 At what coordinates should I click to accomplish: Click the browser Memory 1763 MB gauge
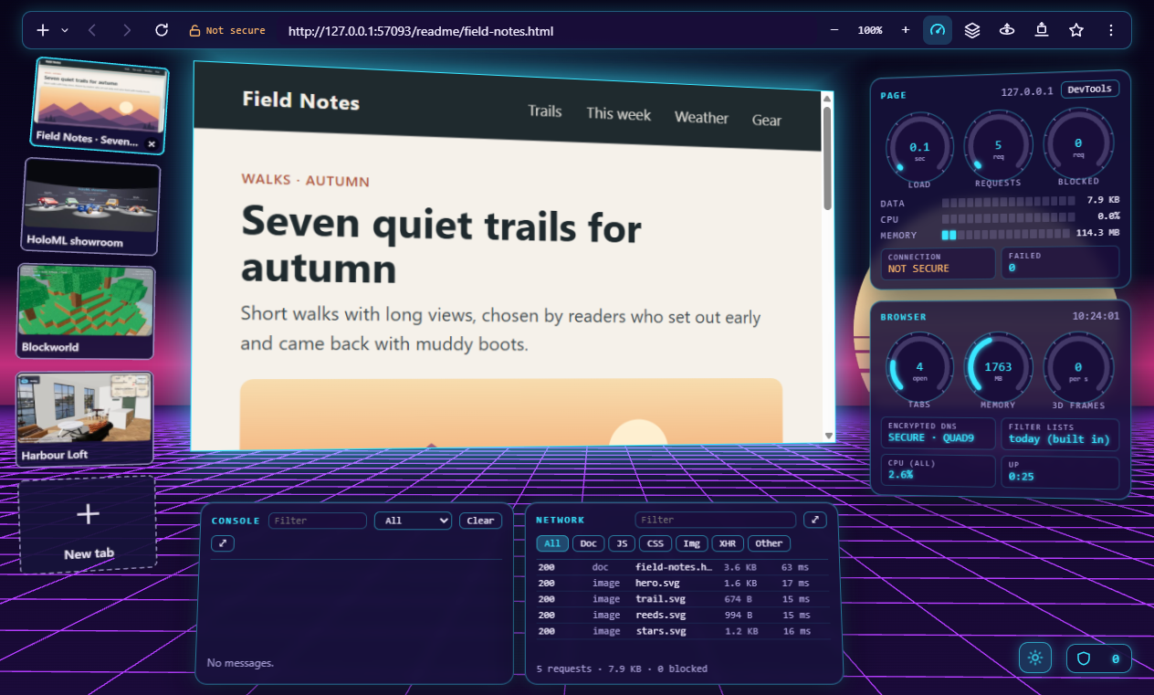coord(998,371)
